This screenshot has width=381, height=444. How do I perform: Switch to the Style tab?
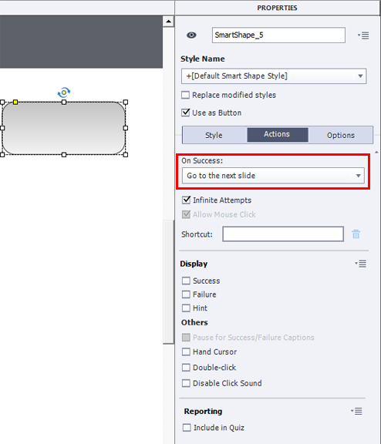pos(214,135)
